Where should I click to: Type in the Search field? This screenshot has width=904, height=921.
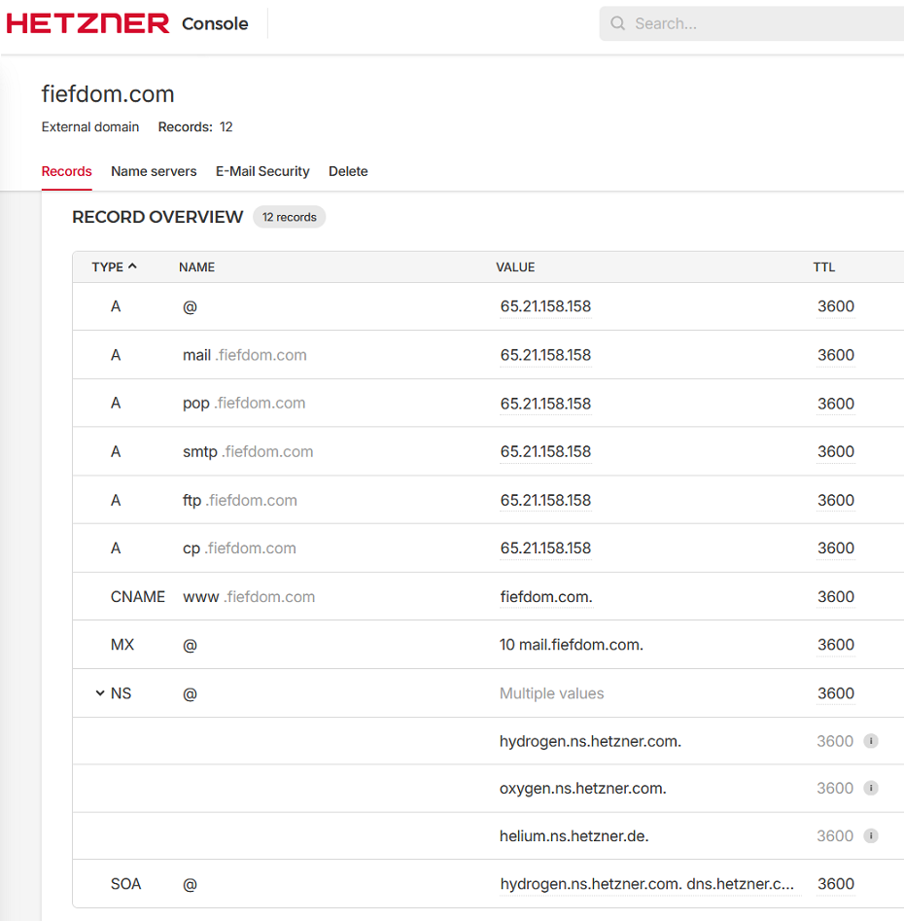coord(758,23)
